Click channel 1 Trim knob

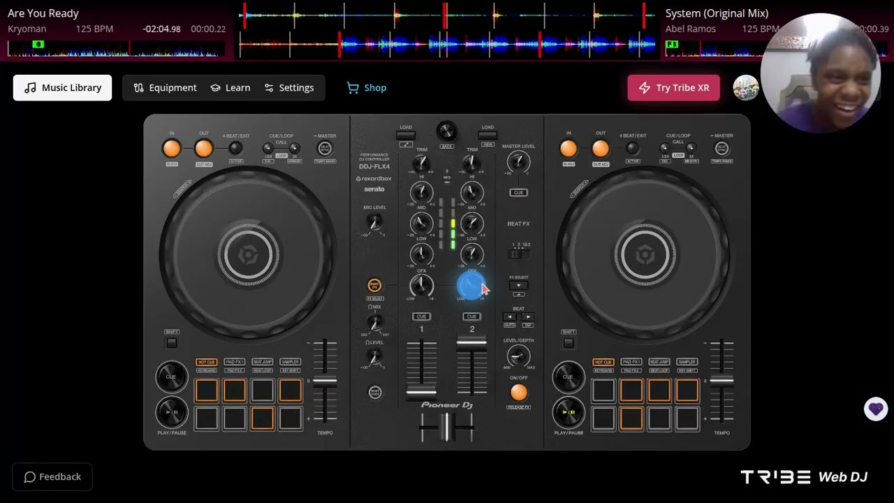421,164
